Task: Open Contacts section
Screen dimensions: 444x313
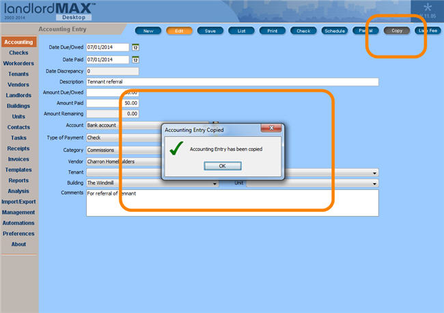Action: point(18,127)
